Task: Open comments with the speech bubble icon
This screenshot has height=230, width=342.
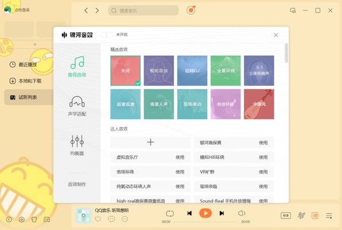Action: (x=111, y=219)
